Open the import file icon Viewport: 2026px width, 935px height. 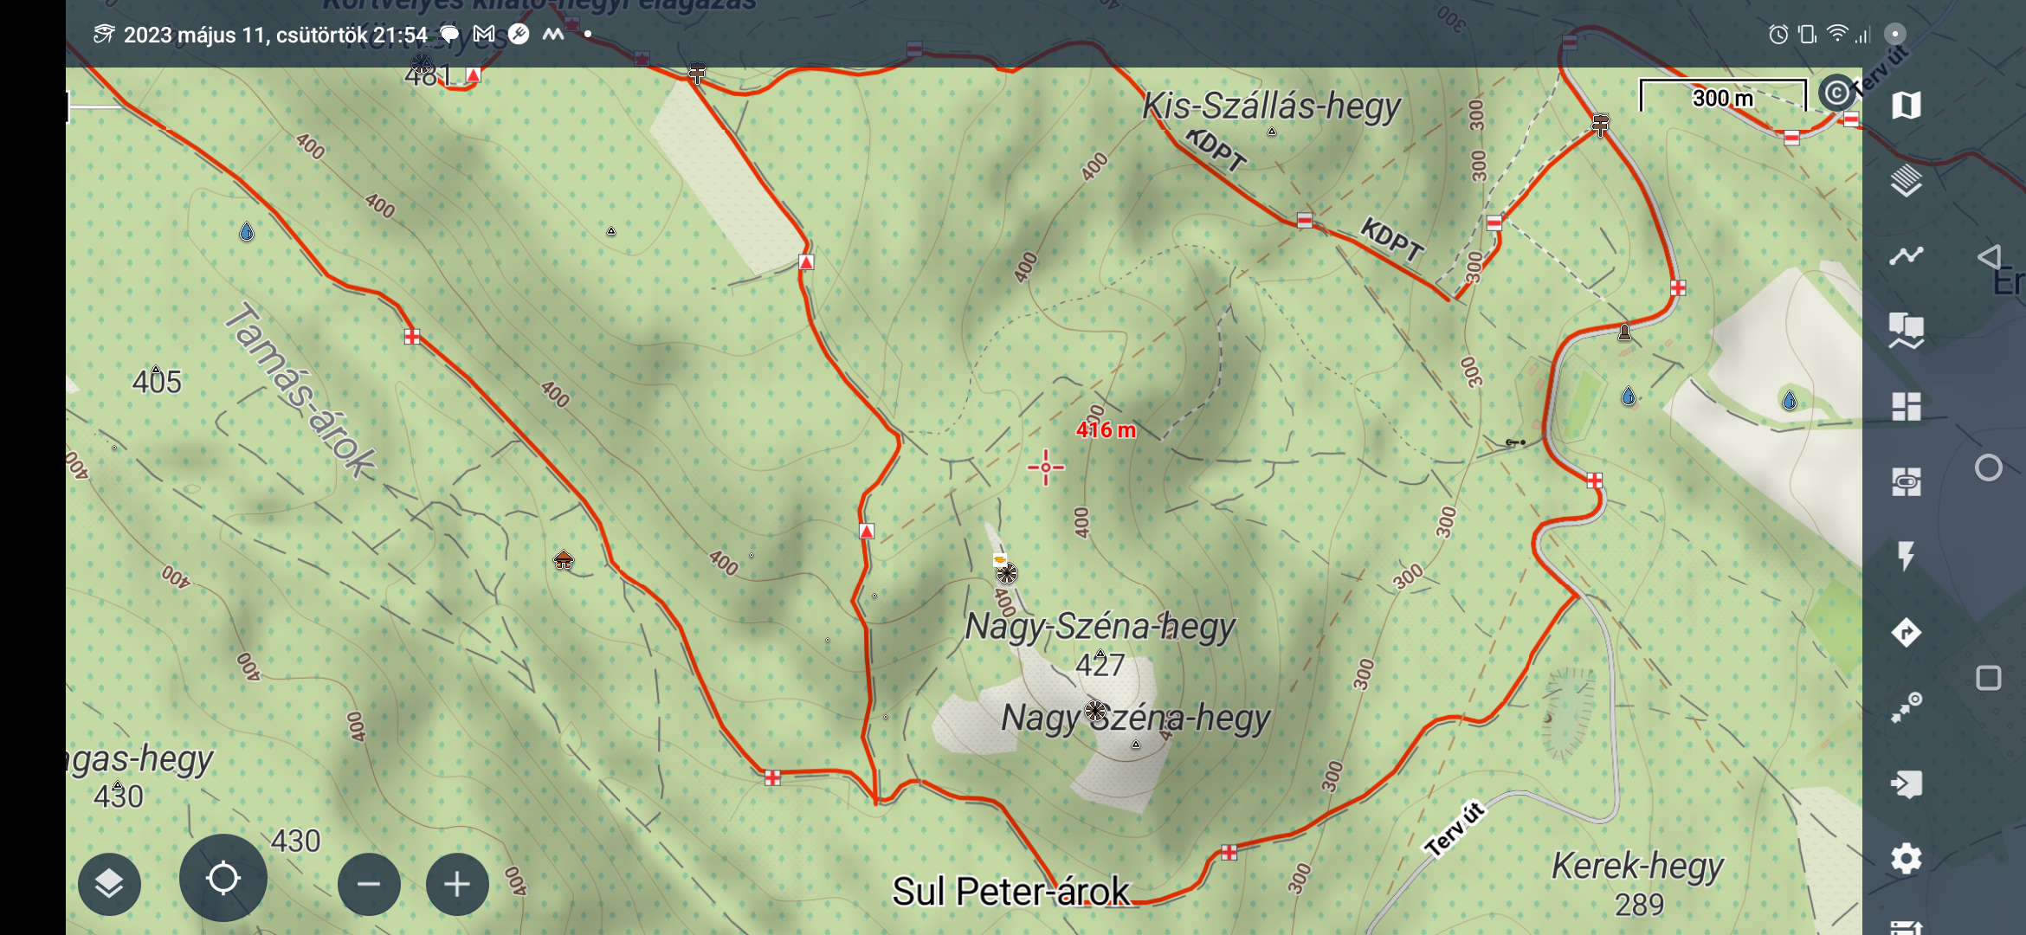tap(1906, 783)
